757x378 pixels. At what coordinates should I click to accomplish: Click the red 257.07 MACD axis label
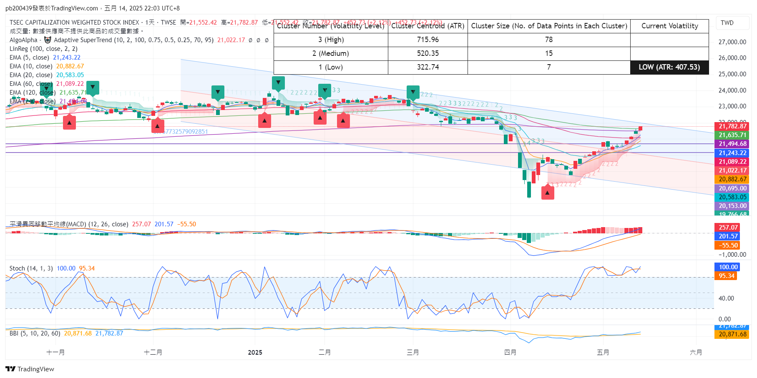click(728, 228)
